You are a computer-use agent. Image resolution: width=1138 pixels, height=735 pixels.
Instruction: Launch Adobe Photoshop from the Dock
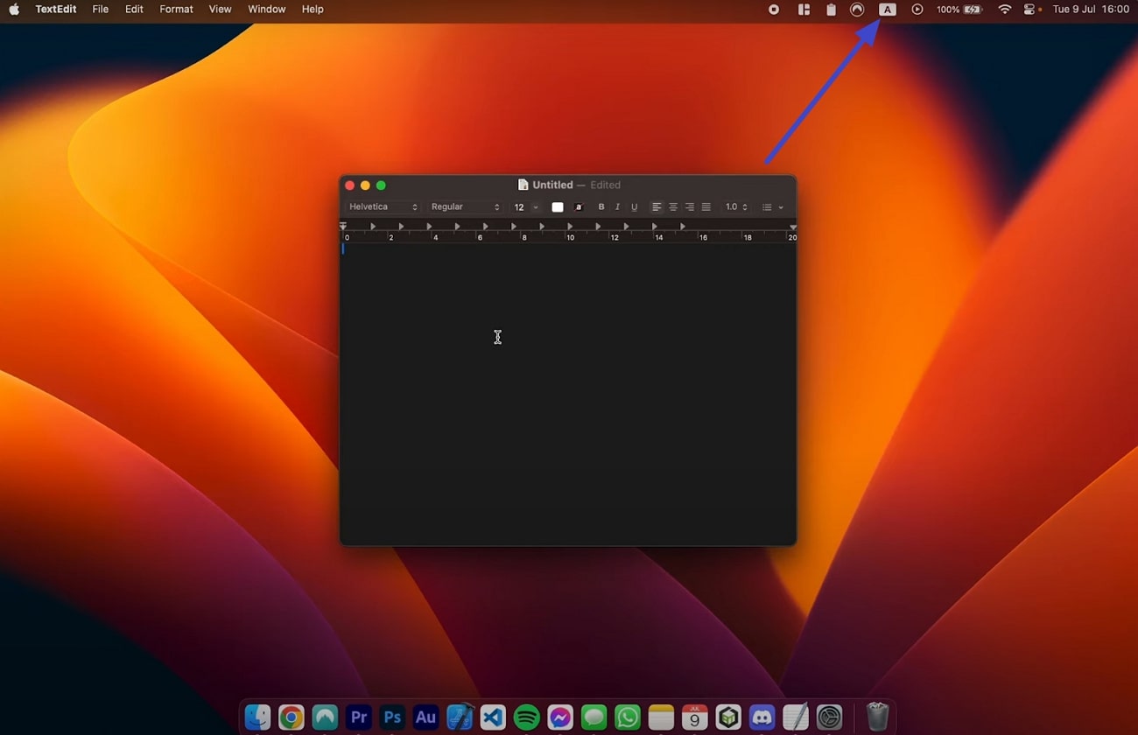(x=392, y=717)
